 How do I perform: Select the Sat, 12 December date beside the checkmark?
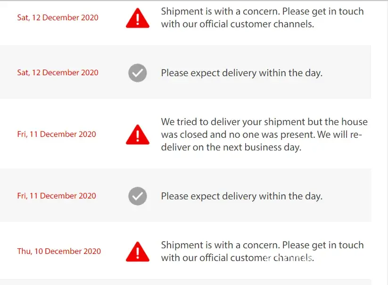(58, 72)
